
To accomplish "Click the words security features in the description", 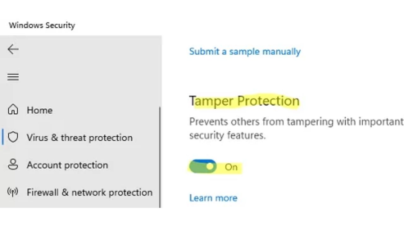I will (x=227, y=135).
